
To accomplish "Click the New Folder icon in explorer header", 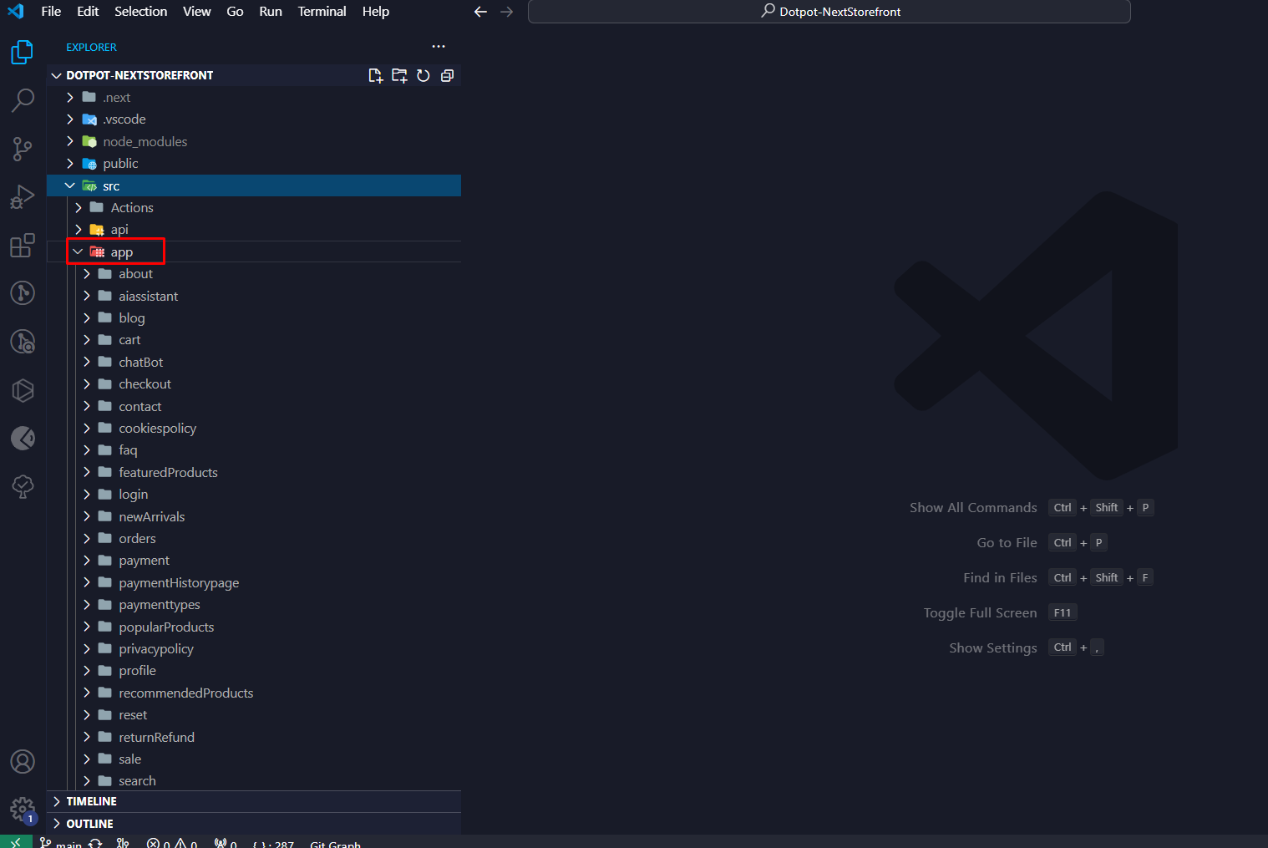I will tap(399, 75).
